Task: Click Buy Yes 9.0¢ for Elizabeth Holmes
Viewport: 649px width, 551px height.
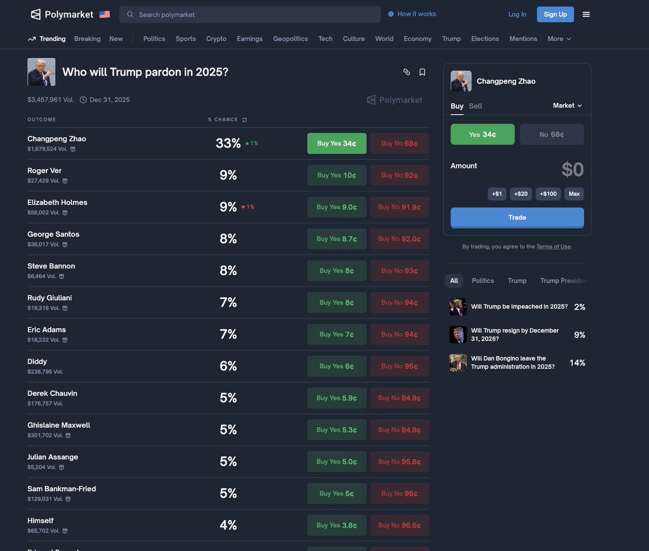Action: [x=337, y=207]
